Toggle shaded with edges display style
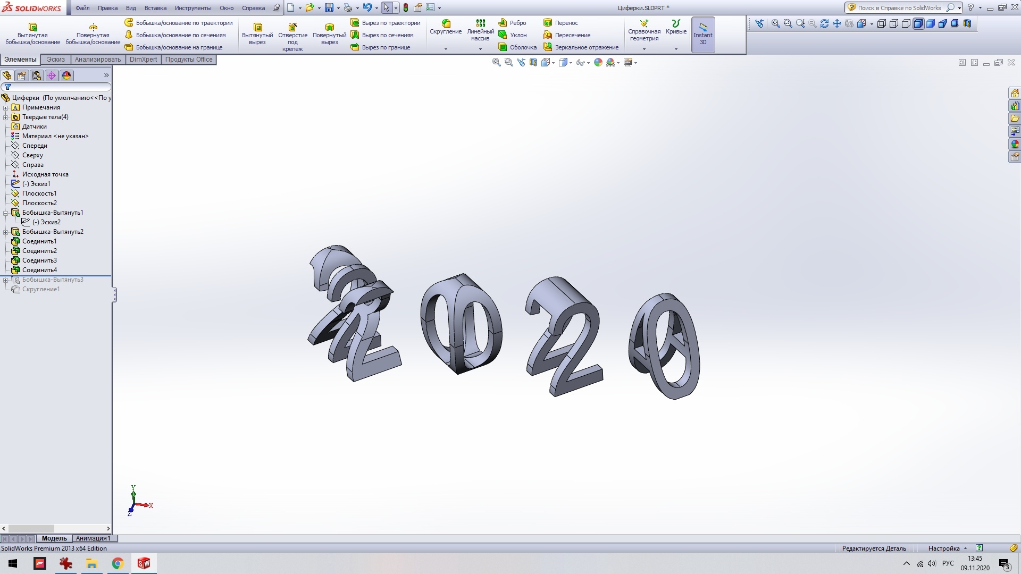Image resolution: width=1021 pixels, height=574 pixels. pos(918,23)
